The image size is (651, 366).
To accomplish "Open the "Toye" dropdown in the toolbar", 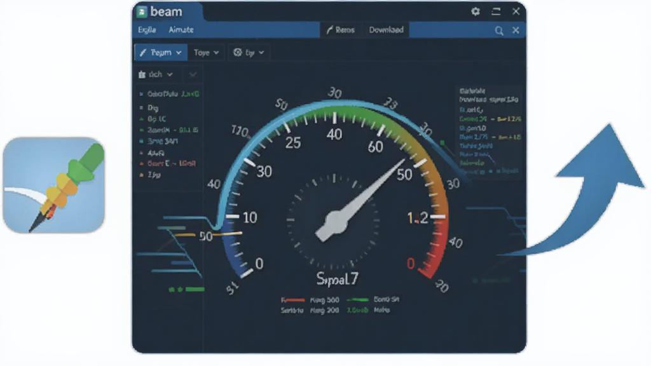I will (206, 53).
